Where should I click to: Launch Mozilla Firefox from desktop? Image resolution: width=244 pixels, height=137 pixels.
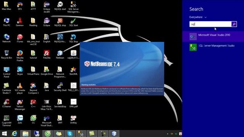tap(20, 56)
